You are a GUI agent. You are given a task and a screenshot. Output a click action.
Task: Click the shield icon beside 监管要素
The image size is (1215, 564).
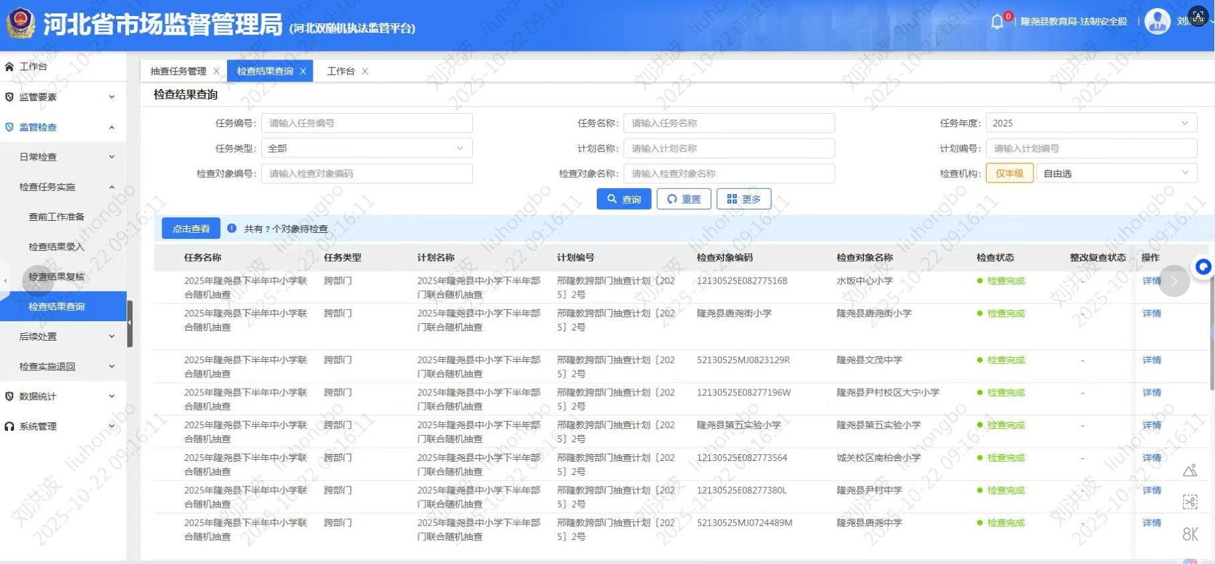tap(9, 97)
